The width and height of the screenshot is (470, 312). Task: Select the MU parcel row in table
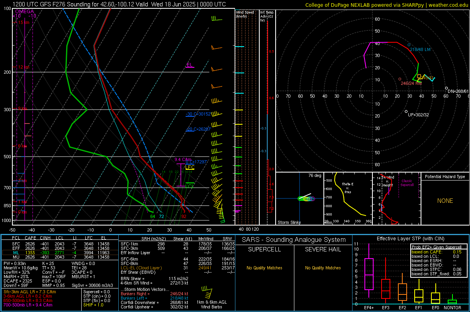(60, 257)
